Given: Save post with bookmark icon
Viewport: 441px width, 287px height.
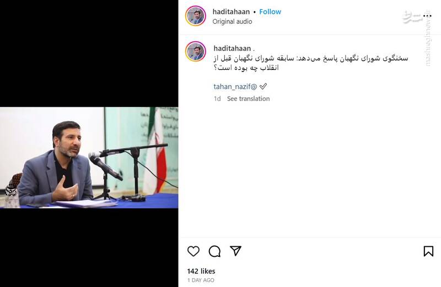Looking at the screenshot, I should pos(428,251).
